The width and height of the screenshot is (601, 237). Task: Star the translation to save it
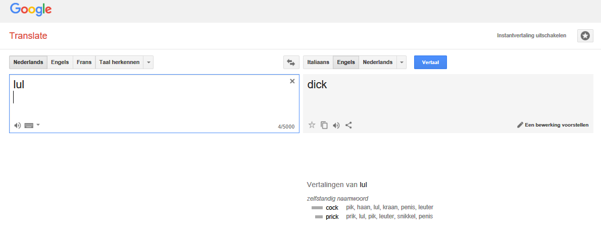click(312, 125)
